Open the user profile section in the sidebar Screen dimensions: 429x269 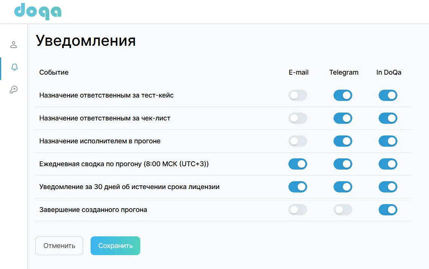point(14,44)
